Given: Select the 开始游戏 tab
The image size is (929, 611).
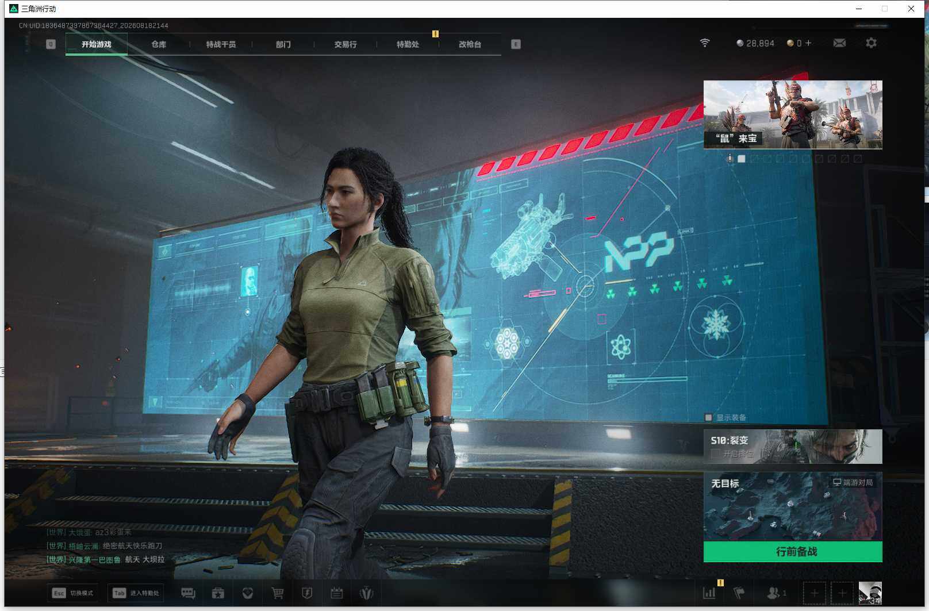Looking at the screenshot, I should coord(97,44).
